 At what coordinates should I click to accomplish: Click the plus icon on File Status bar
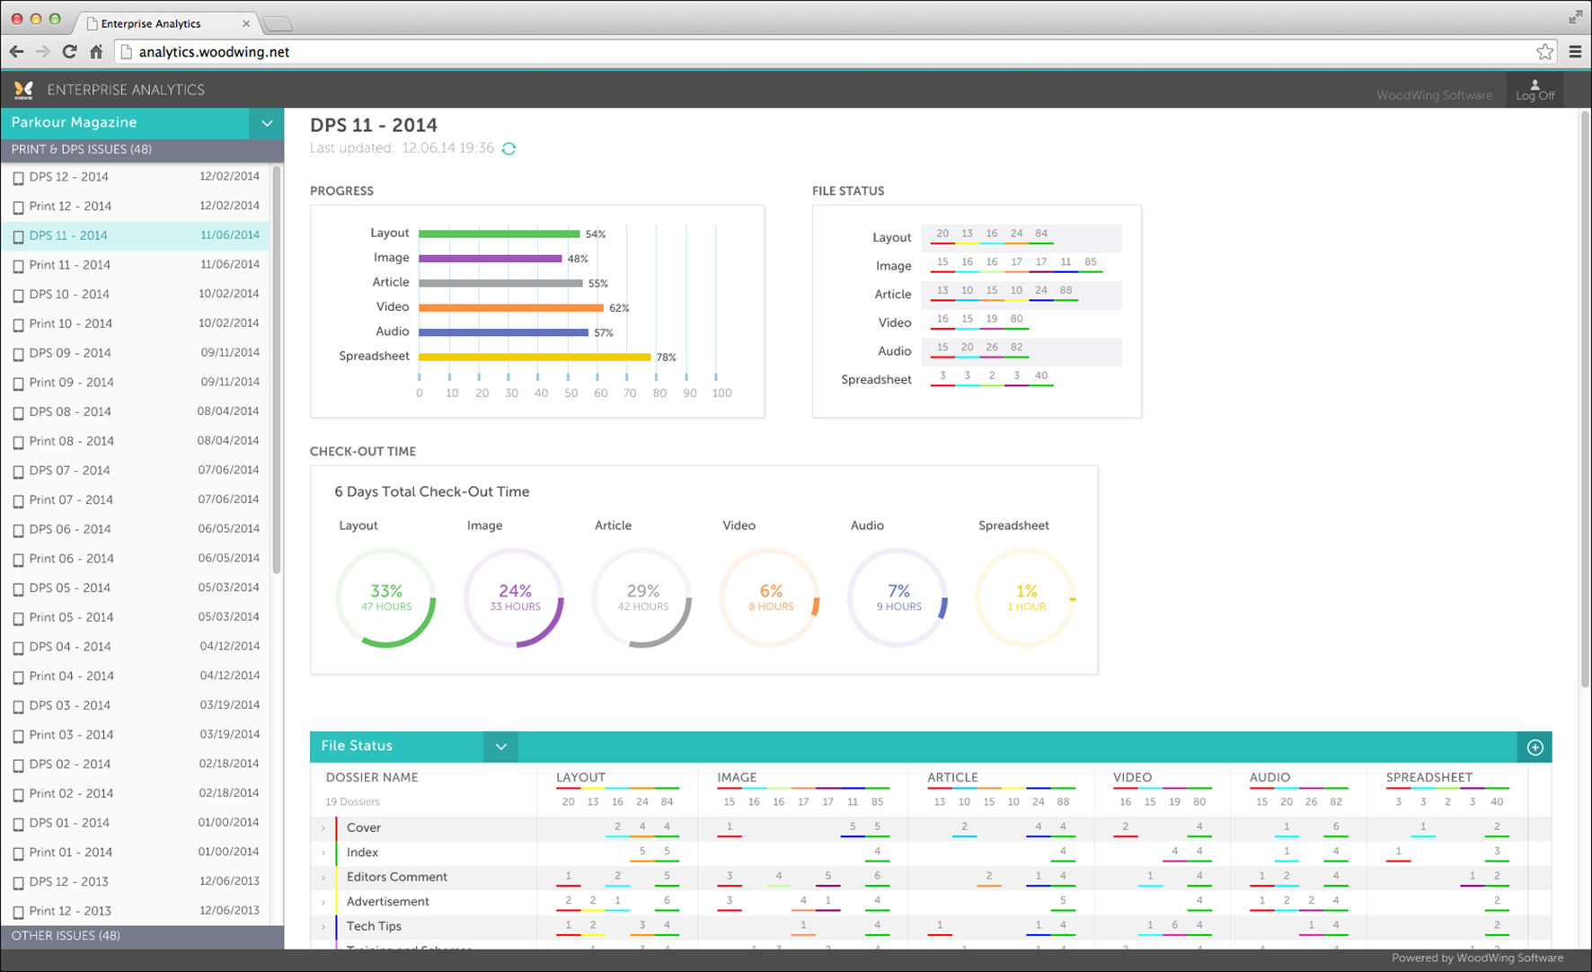(x=1535, y=747)
